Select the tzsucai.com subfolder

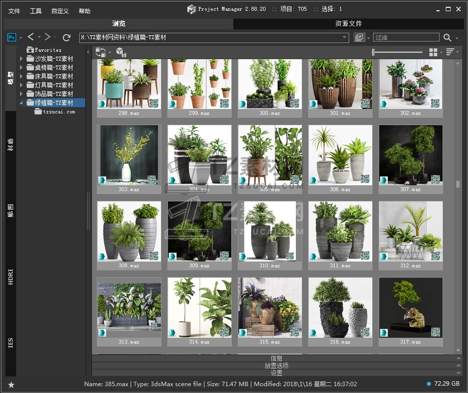click(59, 112)
